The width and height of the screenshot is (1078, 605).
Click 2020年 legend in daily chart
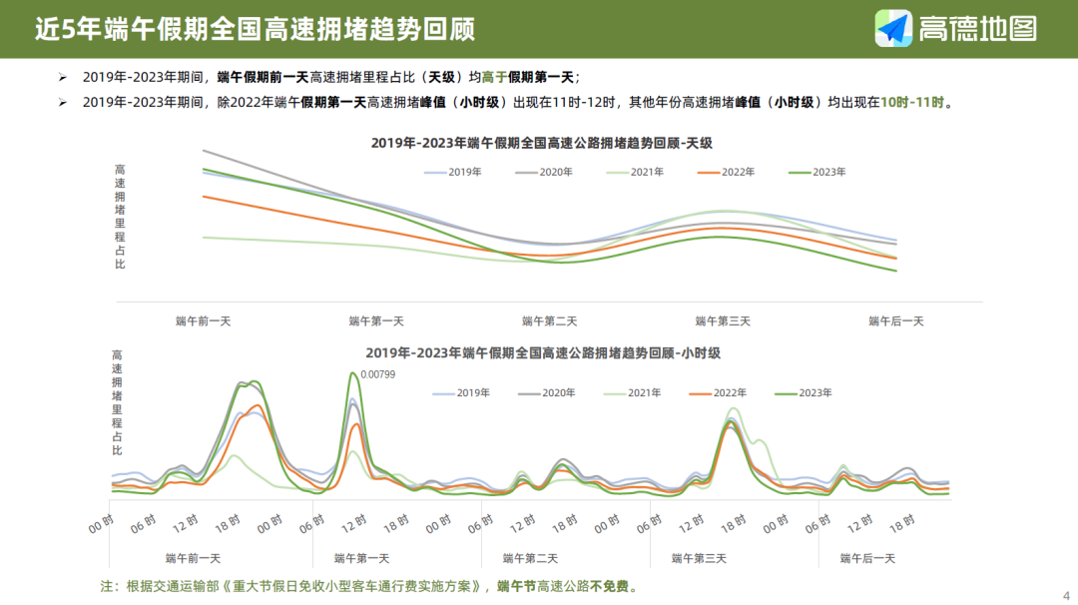coord(543,172)
